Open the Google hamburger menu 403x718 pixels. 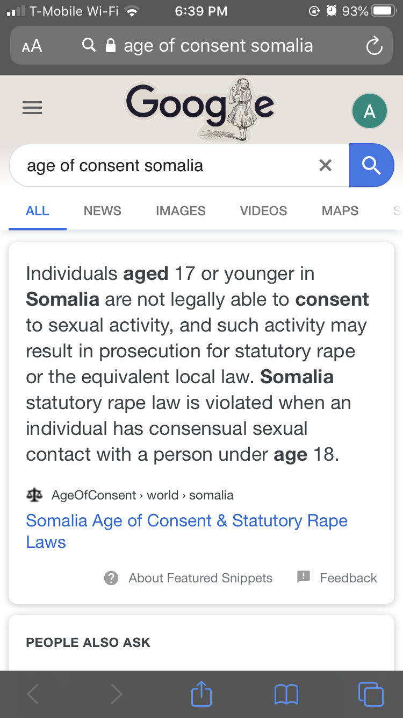(32, 108)
